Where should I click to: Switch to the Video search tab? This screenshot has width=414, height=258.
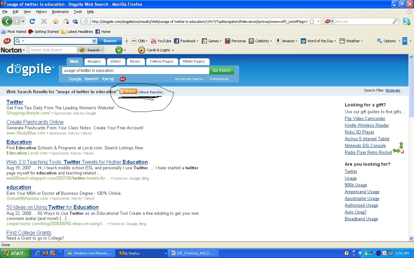point(115,61)
